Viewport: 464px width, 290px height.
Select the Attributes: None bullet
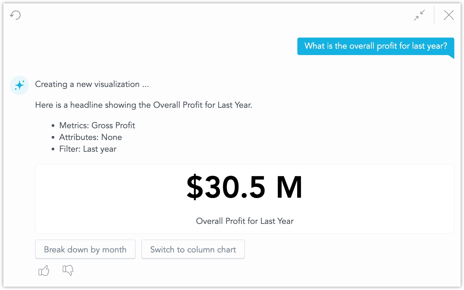point(91,137)
